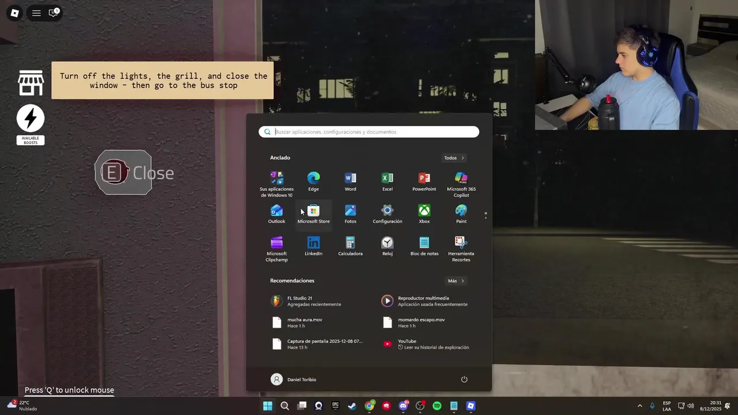
Task: Change ESP LAA input language
Action: click(667, 406)
